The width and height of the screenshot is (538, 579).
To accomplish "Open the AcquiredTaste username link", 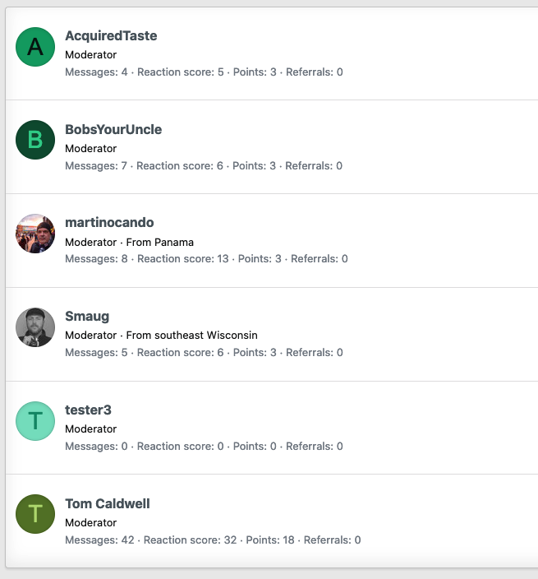I will point(111,36).
